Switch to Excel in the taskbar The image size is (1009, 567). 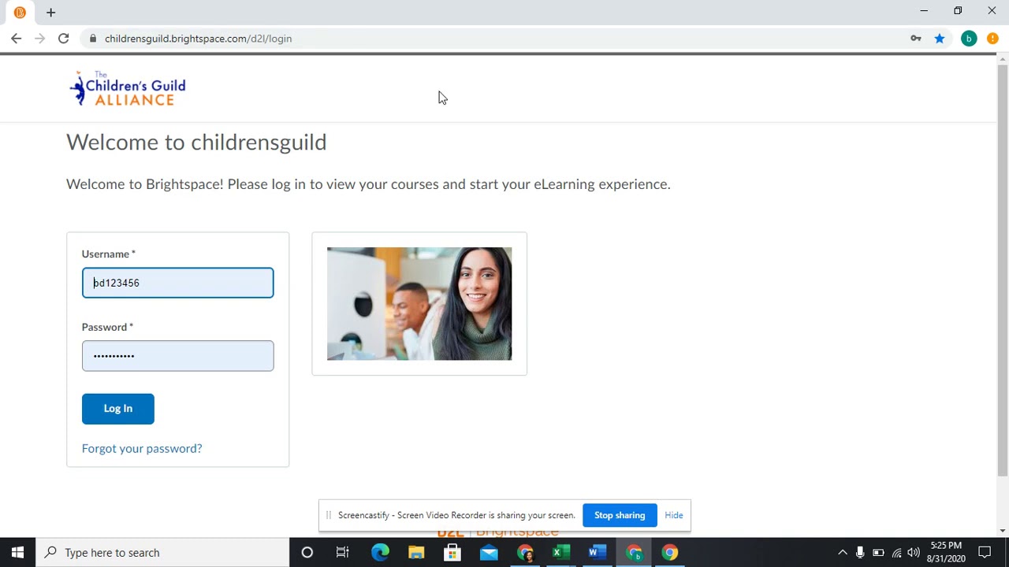coord(561,553)
